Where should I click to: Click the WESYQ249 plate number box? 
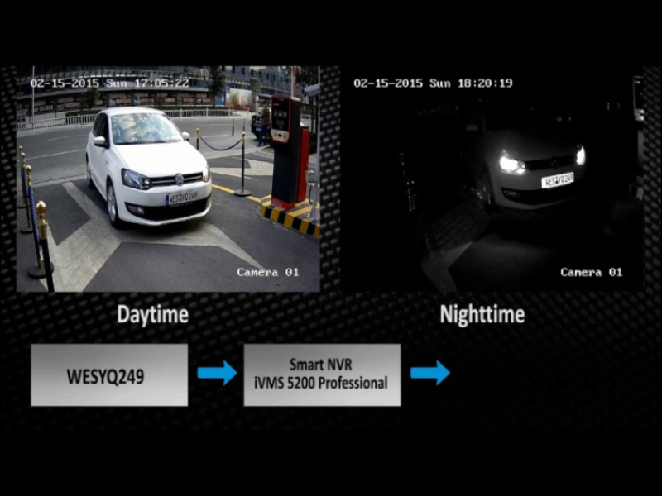tap(109, 375)
